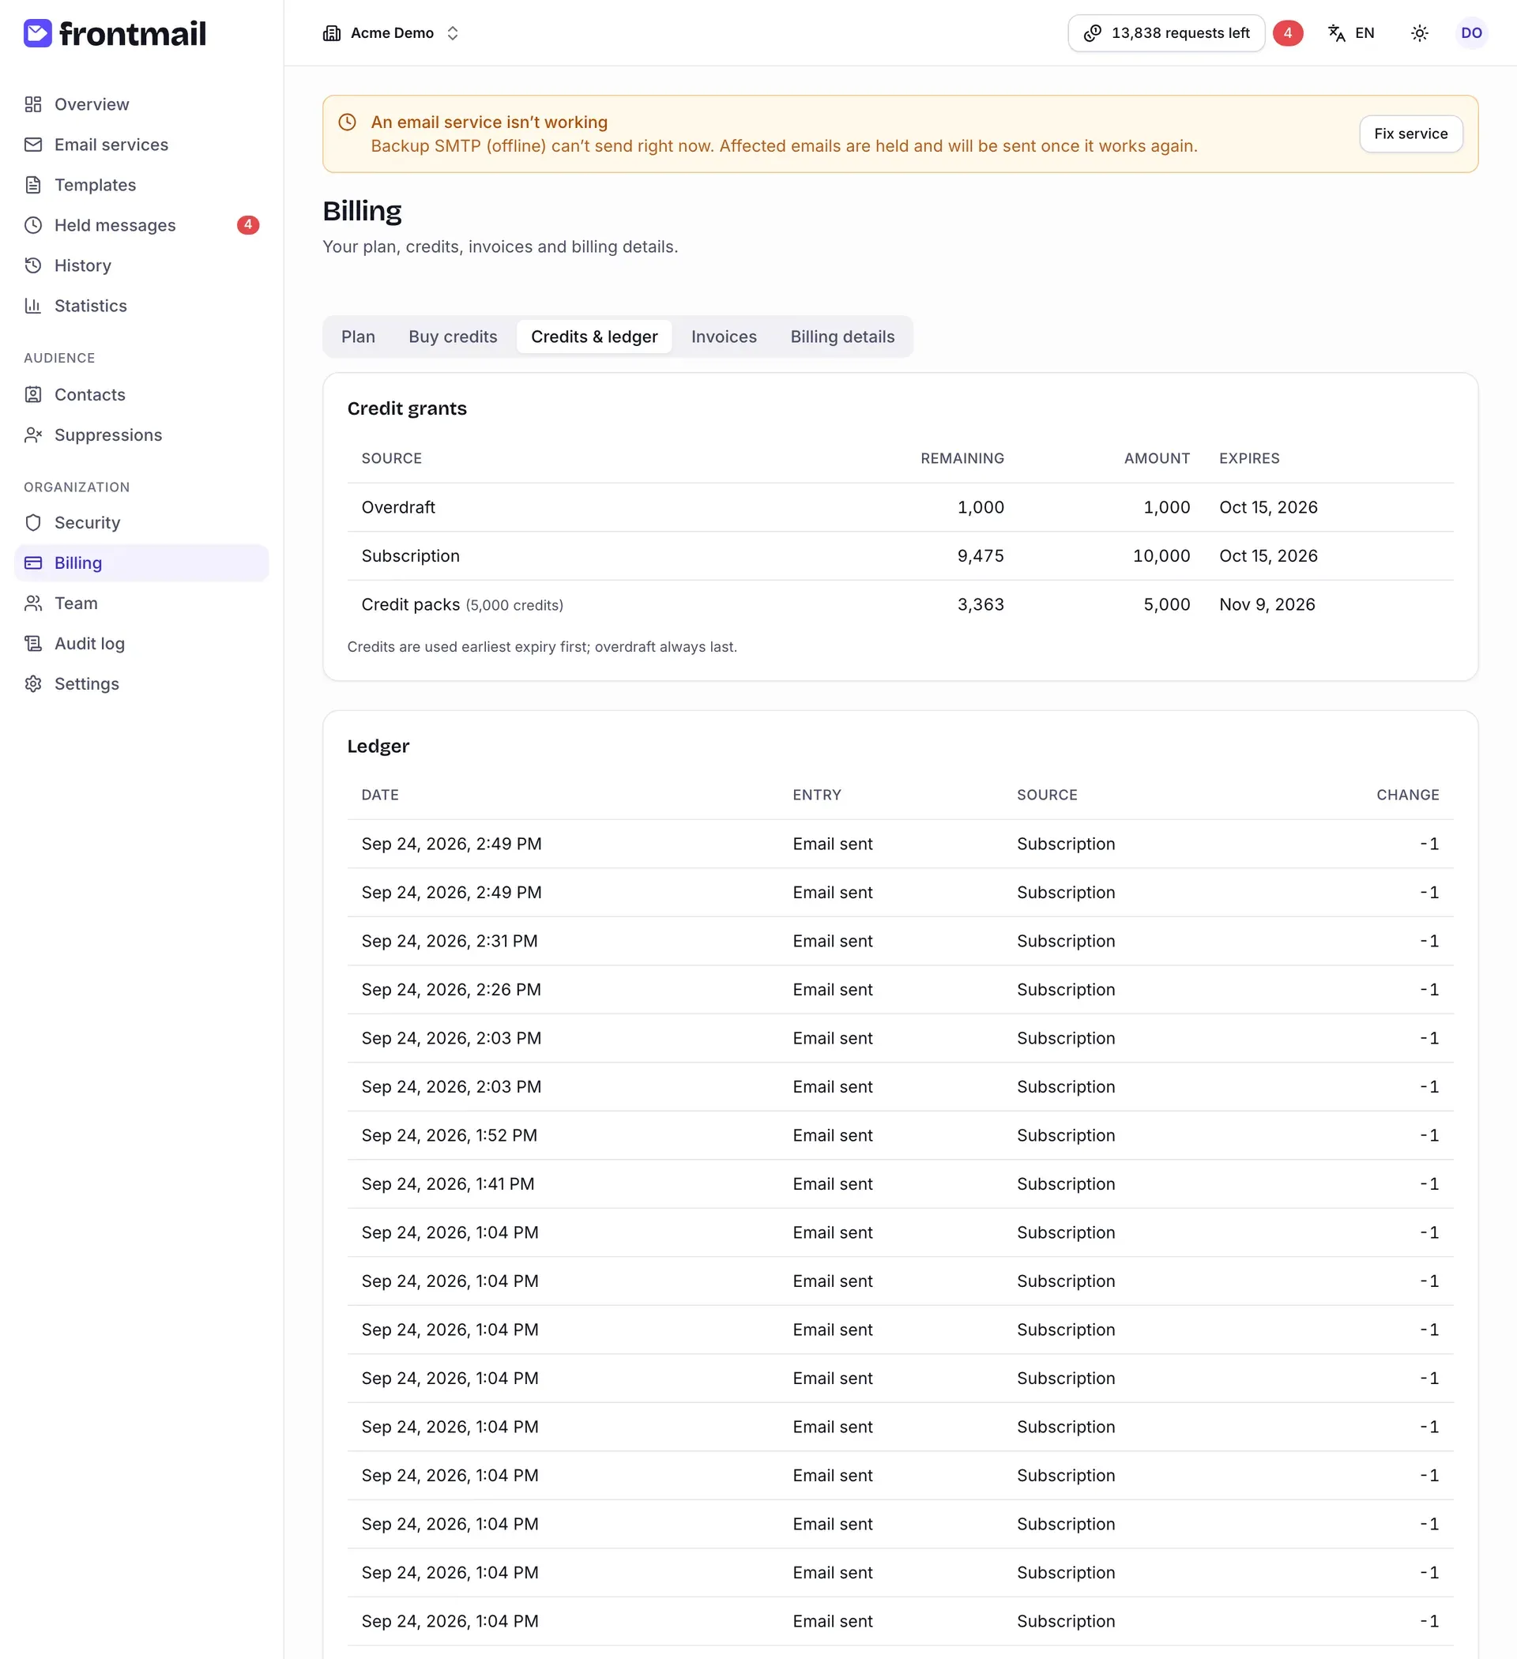Click the Statistics bar chart icon

[x=33, y=307]
